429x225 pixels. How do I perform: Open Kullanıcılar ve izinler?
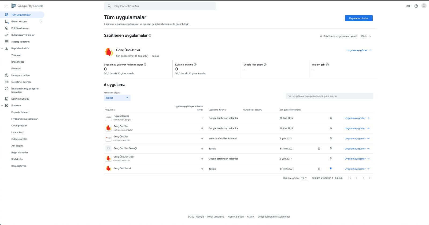(x=22, y=35)
